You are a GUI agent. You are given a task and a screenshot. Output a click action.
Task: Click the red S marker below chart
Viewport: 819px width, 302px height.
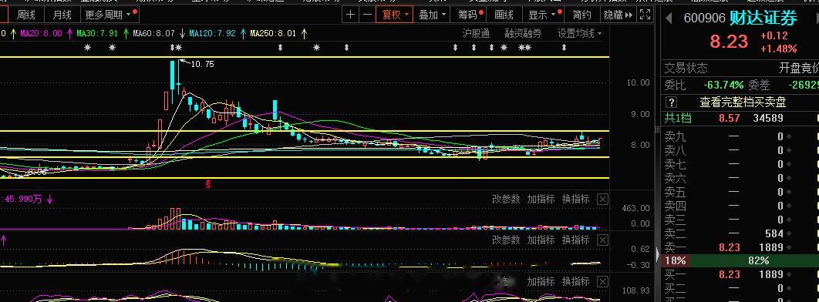point(208,183)
